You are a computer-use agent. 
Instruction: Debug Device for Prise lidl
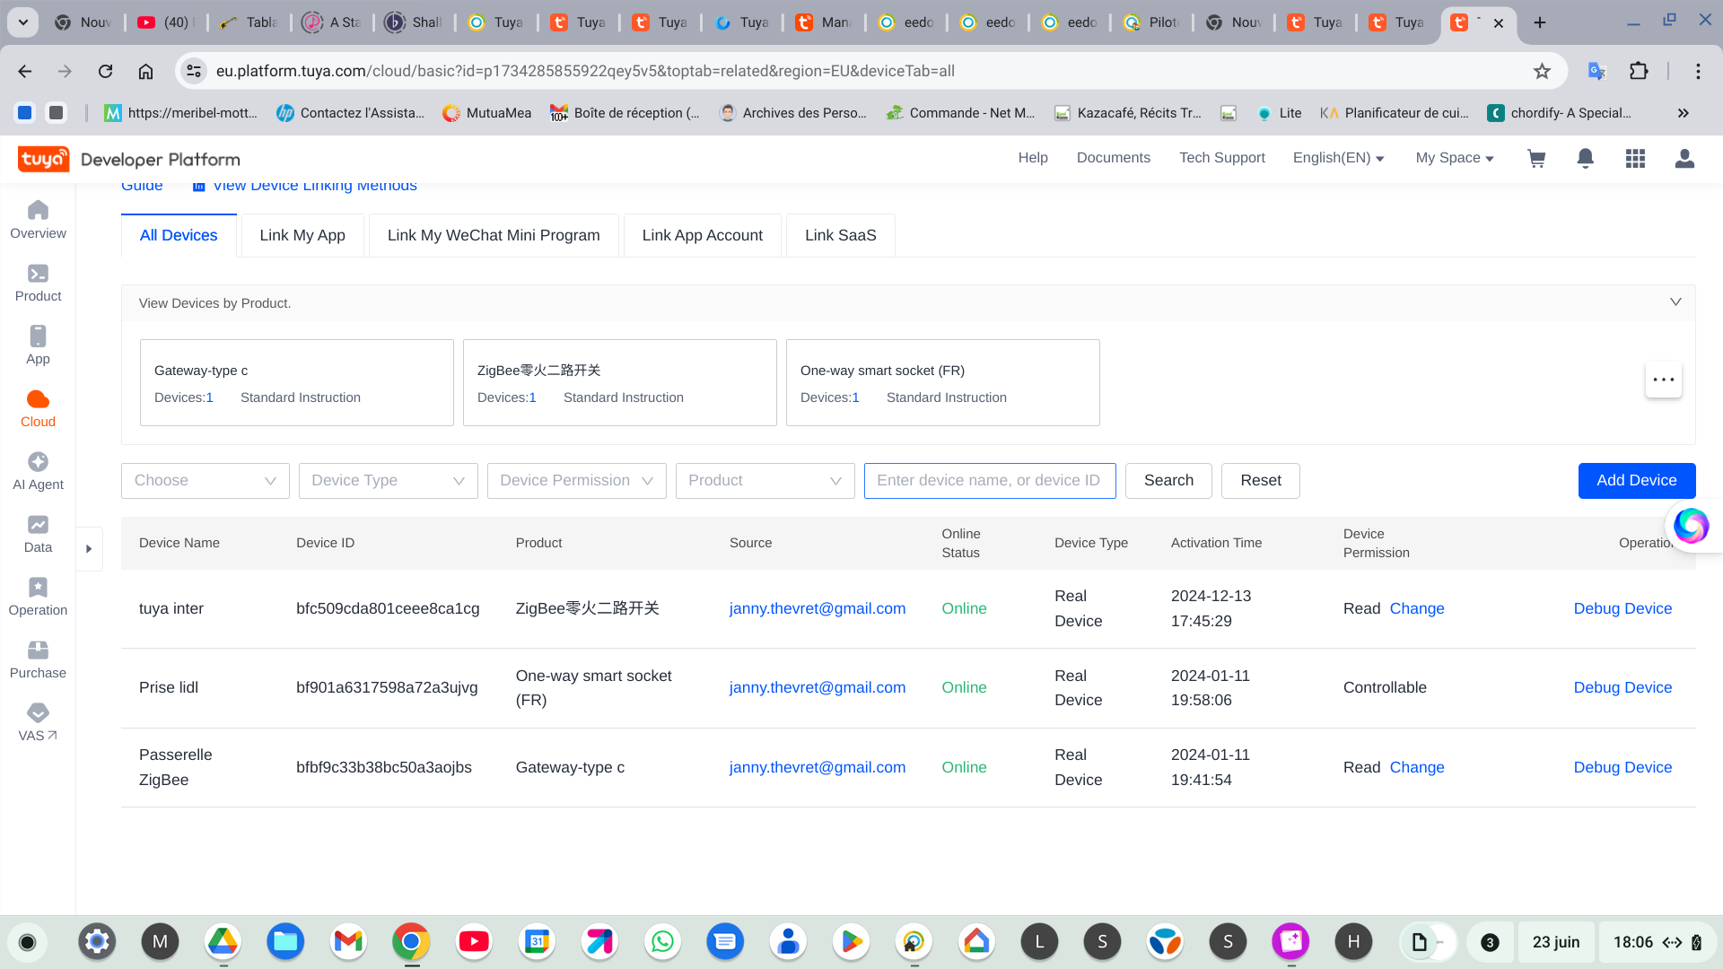(x=1622, y=687)
